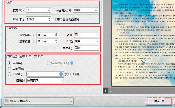Select the 全部(A) radio button
This screenshot has width=175, height=108.
pyautogui.click(x=9, y=63)
